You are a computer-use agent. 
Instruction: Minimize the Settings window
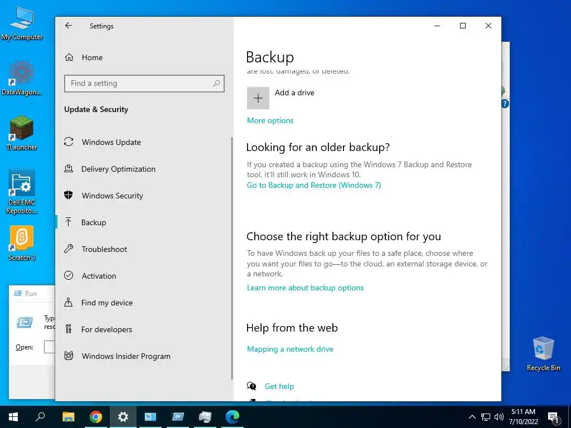[437, 26]
